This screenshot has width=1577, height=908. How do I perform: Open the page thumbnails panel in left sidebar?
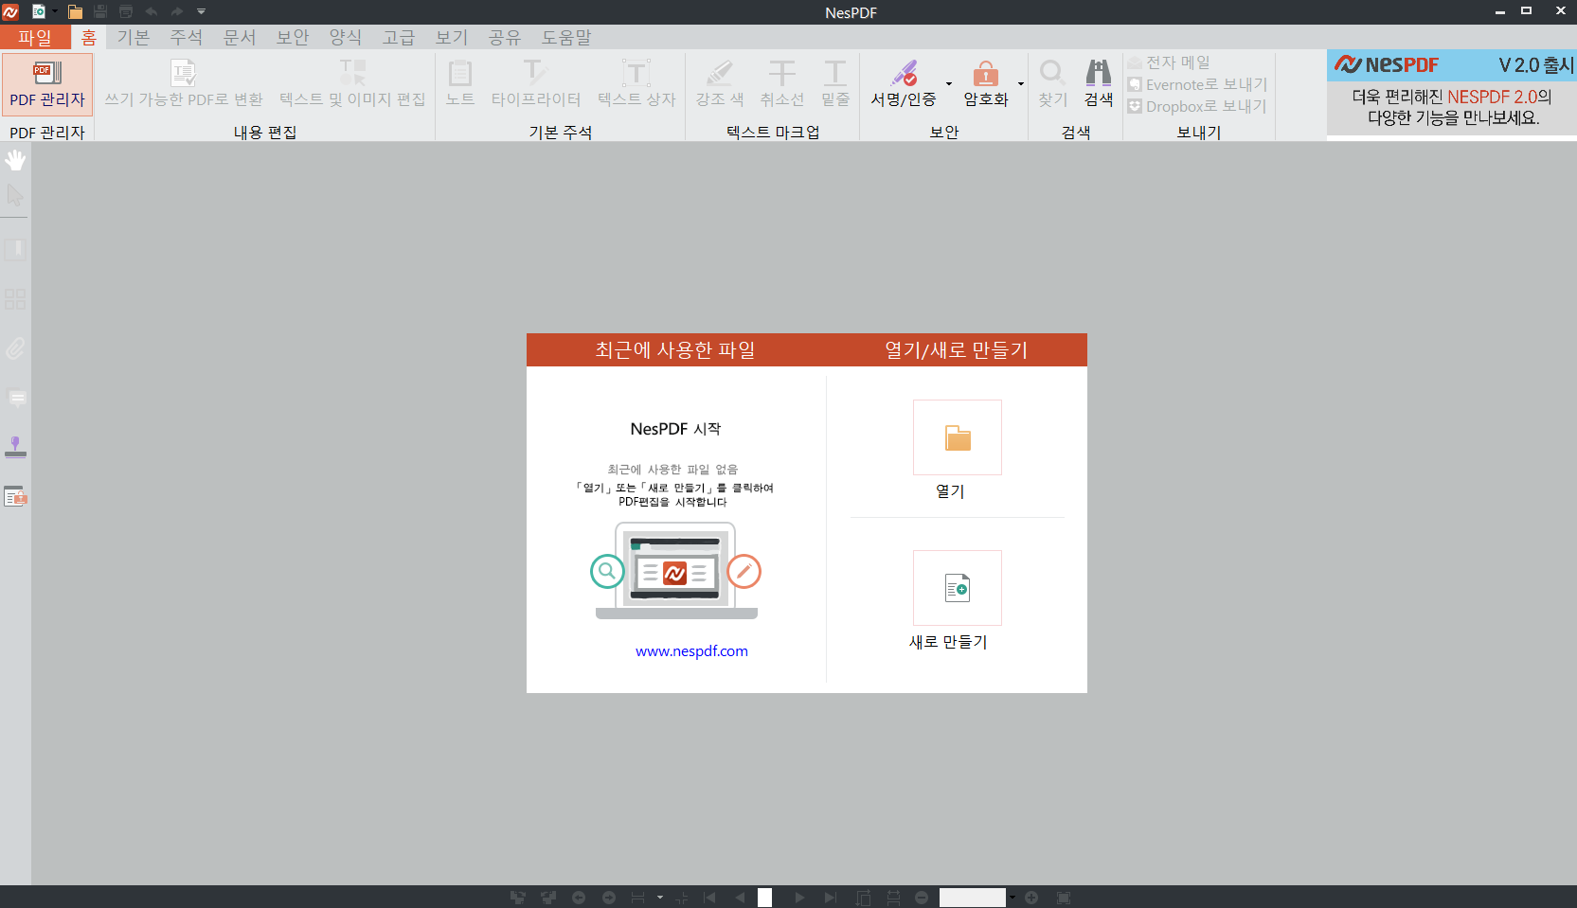(15, 299)
